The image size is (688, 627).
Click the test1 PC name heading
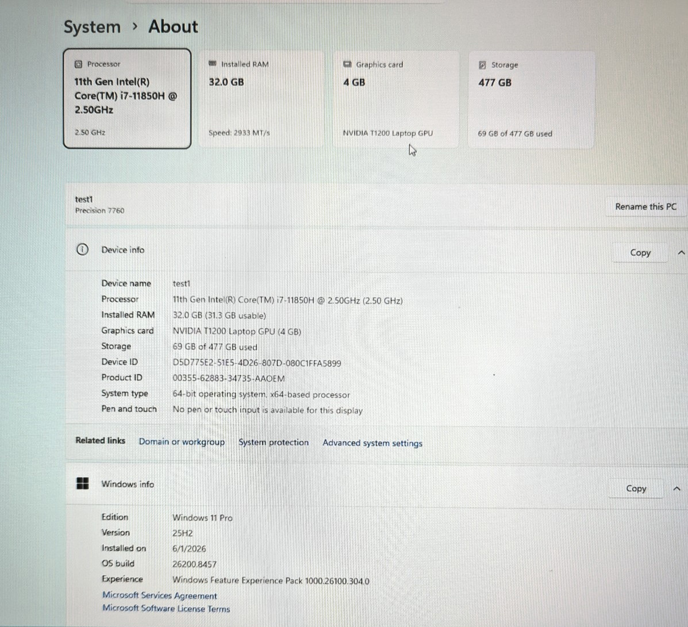(84, 200)
